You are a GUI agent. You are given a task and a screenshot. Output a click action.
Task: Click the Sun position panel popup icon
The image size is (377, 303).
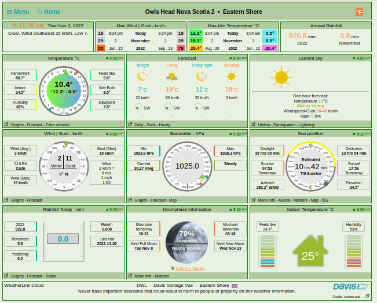(254, 200)
